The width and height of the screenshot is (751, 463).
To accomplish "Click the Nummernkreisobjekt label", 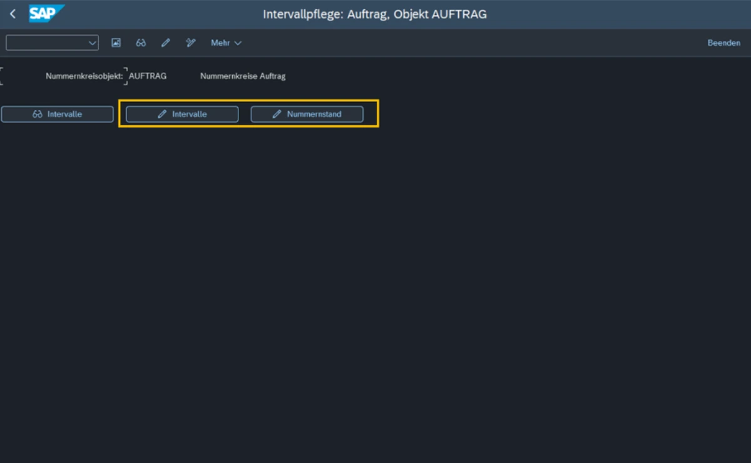I will click(x=84, y=76).
